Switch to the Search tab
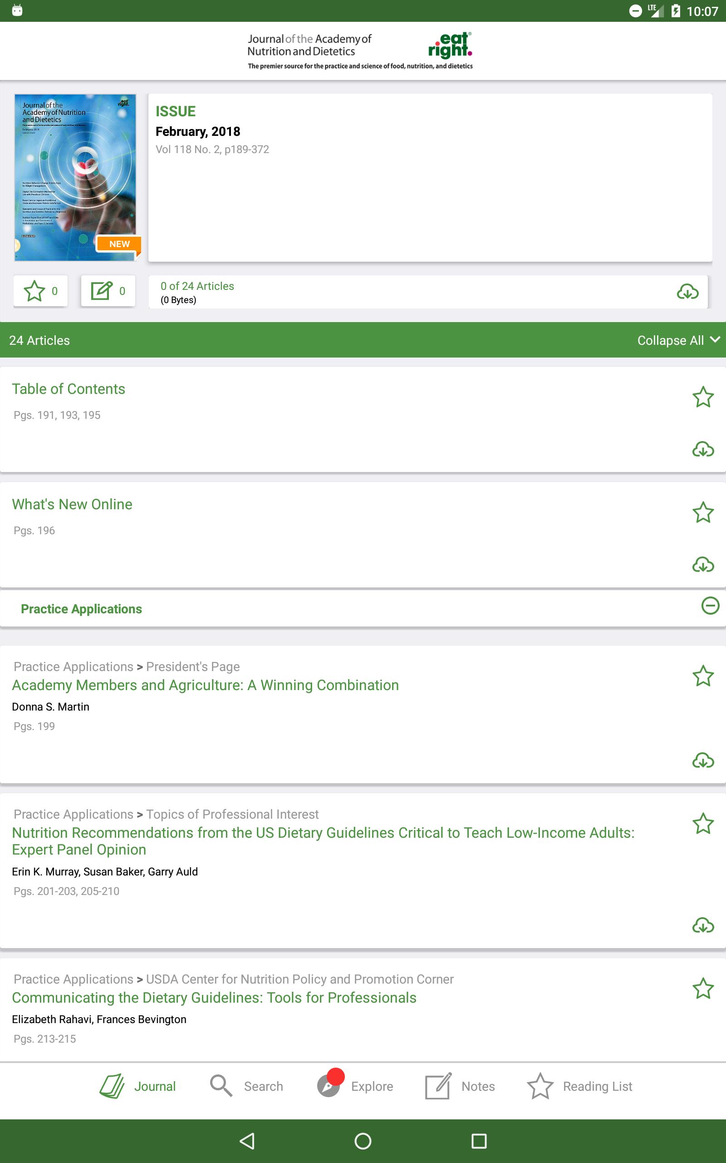This screenshot has height=1163, width=726. click(x=246, y=1086)
